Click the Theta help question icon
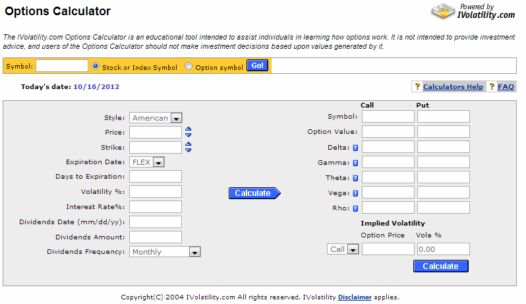Image resolution: width=526 pixels, height=304 pixels. click(355, 178)
